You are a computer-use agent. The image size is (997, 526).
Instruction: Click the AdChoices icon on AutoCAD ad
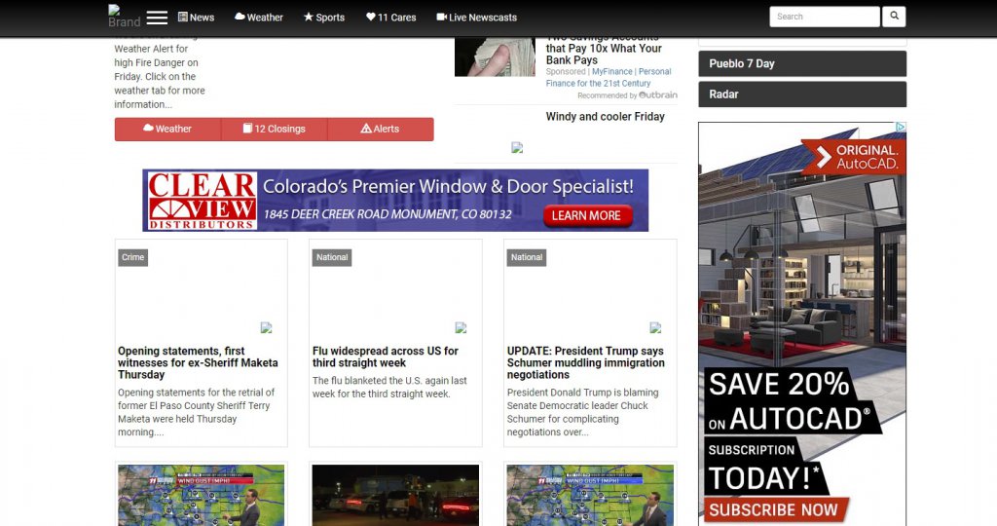point(901,128)
